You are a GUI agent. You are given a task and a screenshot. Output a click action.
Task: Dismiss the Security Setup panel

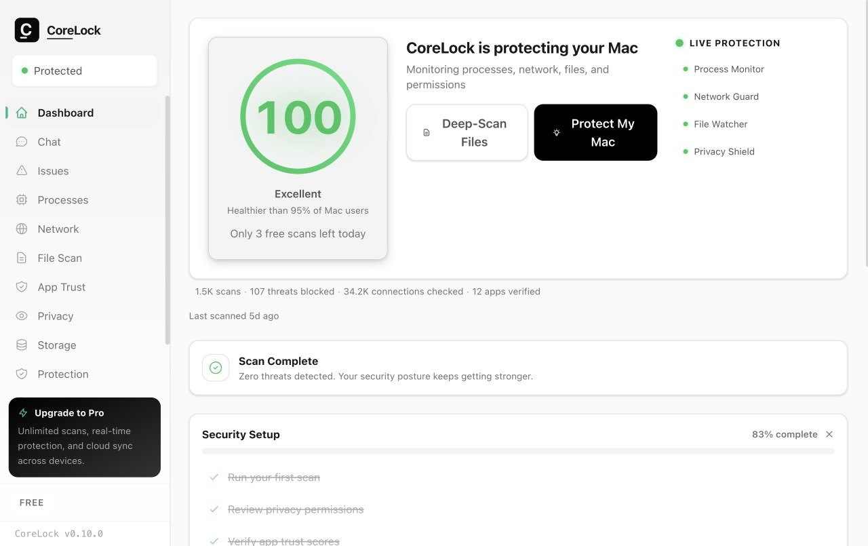829,434
